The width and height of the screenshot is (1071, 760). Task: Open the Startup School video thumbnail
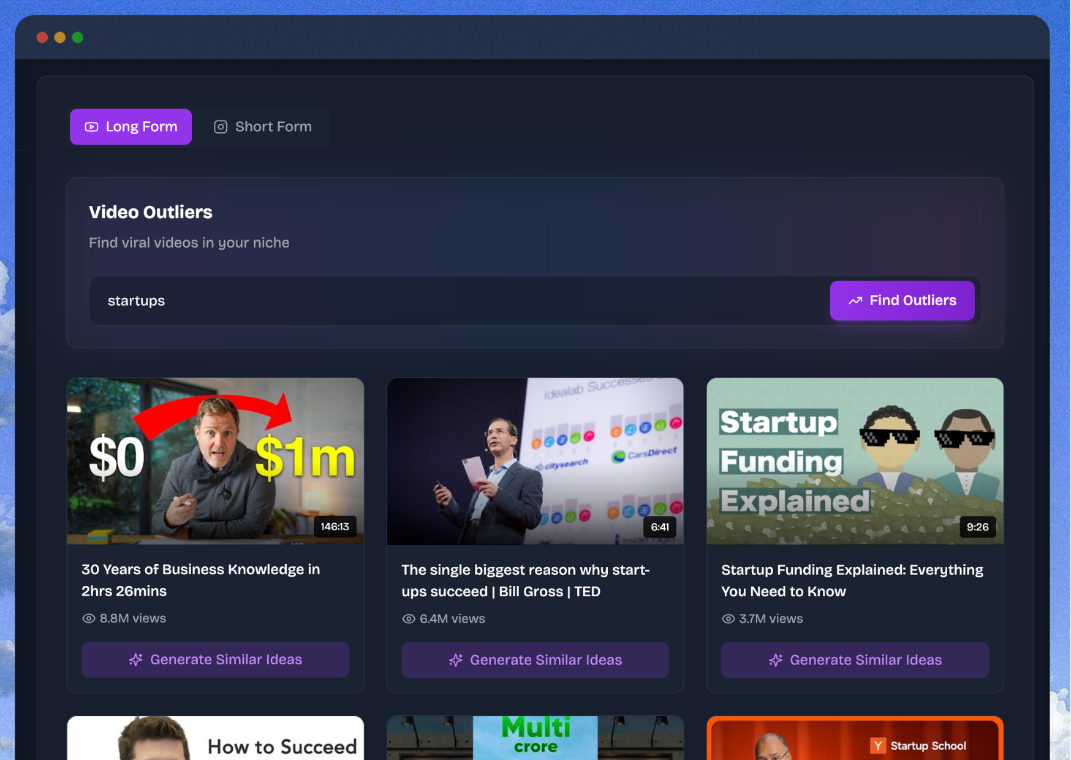[x=855, y=738]
